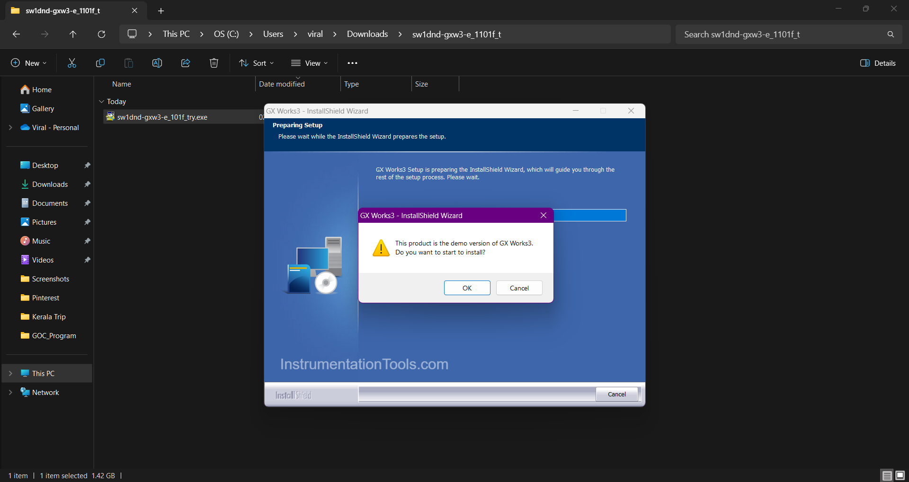Share the selected file

[186, 63]
